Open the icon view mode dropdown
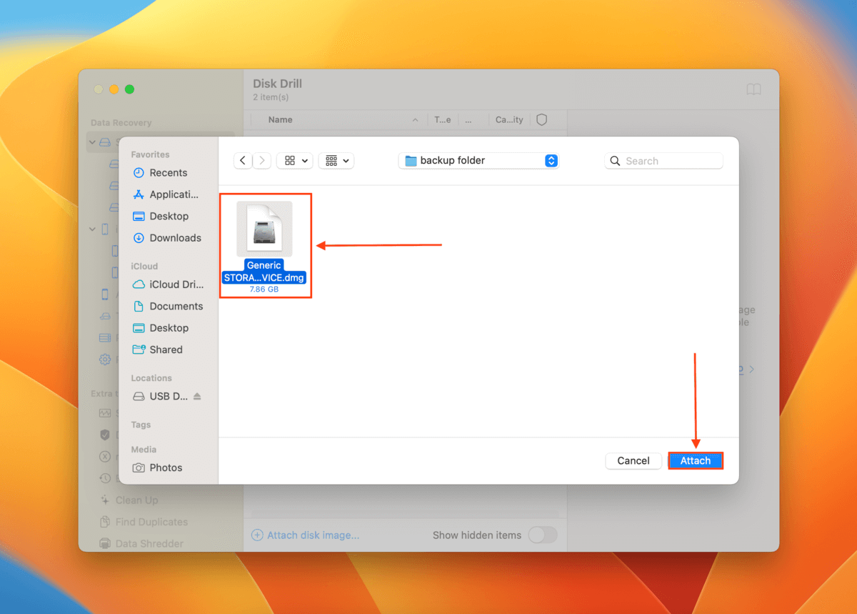The image size is (857, 614). [295, 161]
